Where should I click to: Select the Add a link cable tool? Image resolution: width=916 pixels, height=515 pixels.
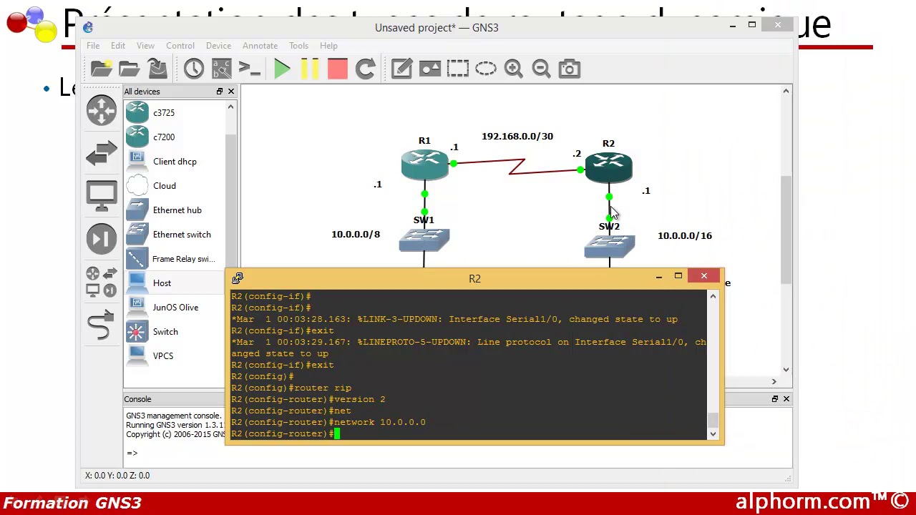tap(102, 324)
